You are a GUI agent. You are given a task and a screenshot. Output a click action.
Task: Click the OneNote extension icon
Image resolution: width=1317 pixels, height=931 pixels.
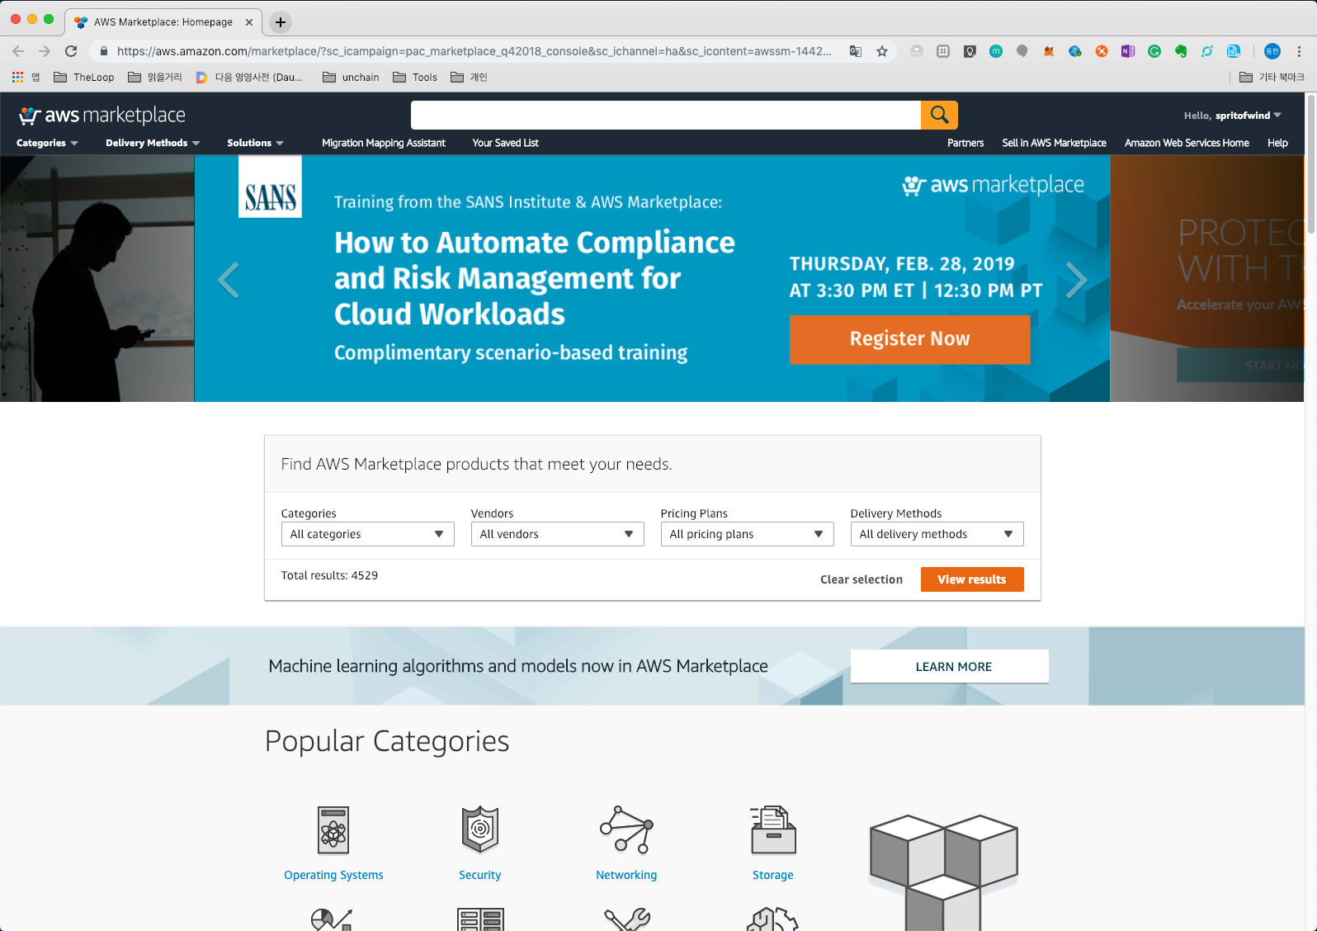1128,51
